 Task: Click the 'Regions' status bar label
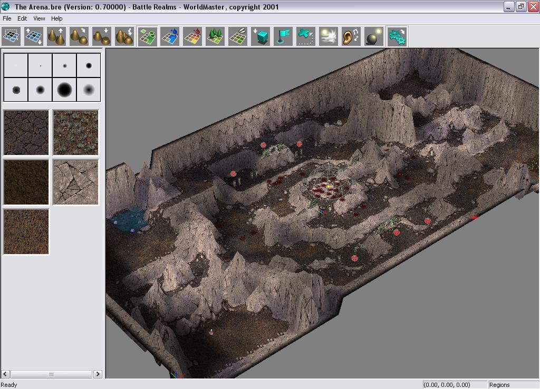click(x=499, y=385)
